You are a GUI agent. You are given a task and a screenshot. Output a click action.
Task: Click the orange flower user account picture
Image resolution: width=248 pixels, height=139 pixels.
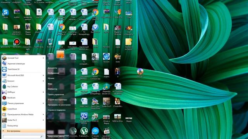(60, 54)
